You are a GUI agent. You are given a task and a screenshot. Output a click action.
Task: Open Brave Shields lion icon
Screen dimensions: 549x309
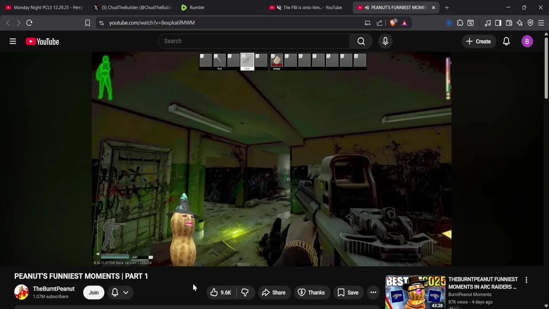tap(393, 23)
